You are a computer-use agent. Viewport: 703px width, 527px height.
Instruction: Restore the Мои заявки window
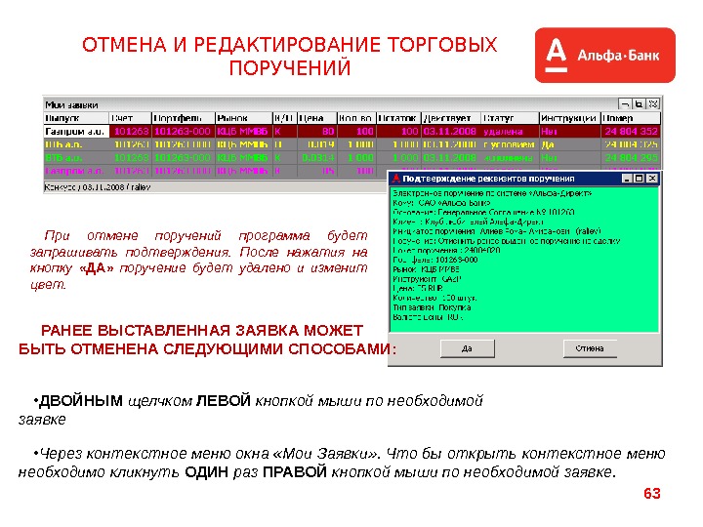[x=639, y=104]
